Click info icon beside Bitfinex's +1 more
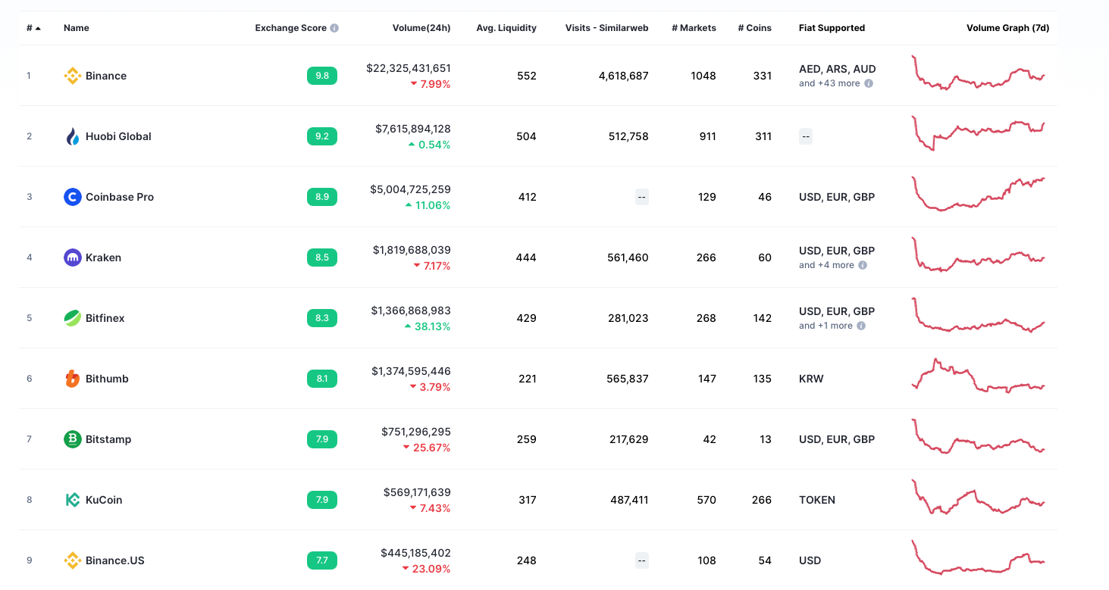The width and height of the screenshot is (1109, 590). [861, 326]
